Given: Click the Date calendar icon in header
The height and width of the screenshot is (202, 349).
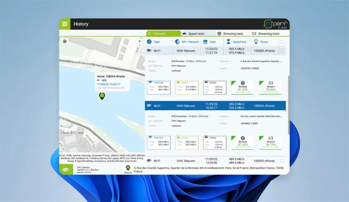Looking at the screenshot, I should tap(205, 42).
